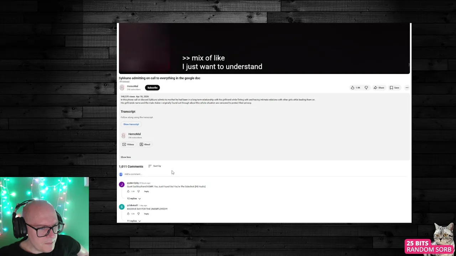Open teal S avatar of @Sdboka01
Screen dimensions: 456x256
click(122, 207)
